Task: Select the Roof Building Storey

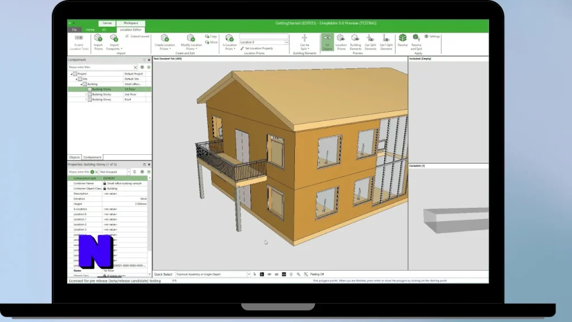Action: [109, 100]
